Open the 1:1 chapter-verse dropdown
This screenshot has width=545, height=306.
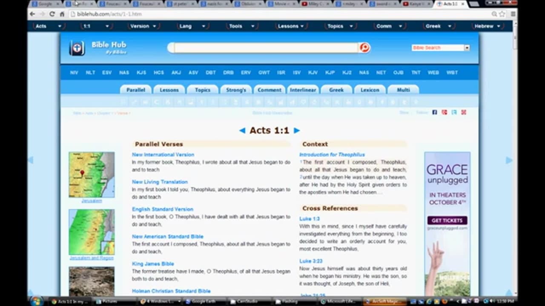point(95,26)
